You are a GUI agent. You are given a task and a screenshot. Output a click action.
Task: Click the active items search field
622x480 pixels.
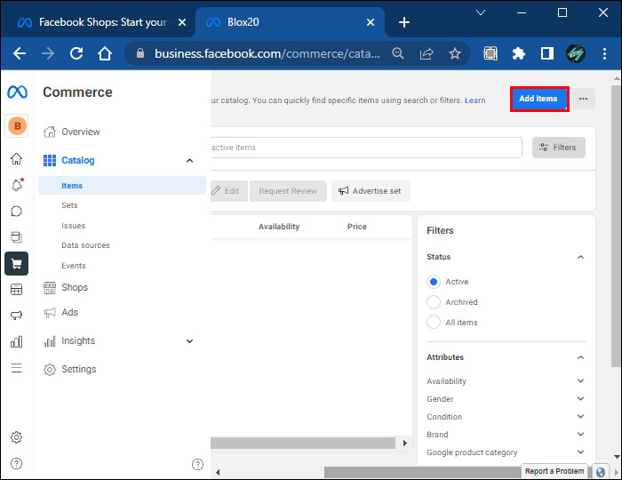click(x=364, y=148)
